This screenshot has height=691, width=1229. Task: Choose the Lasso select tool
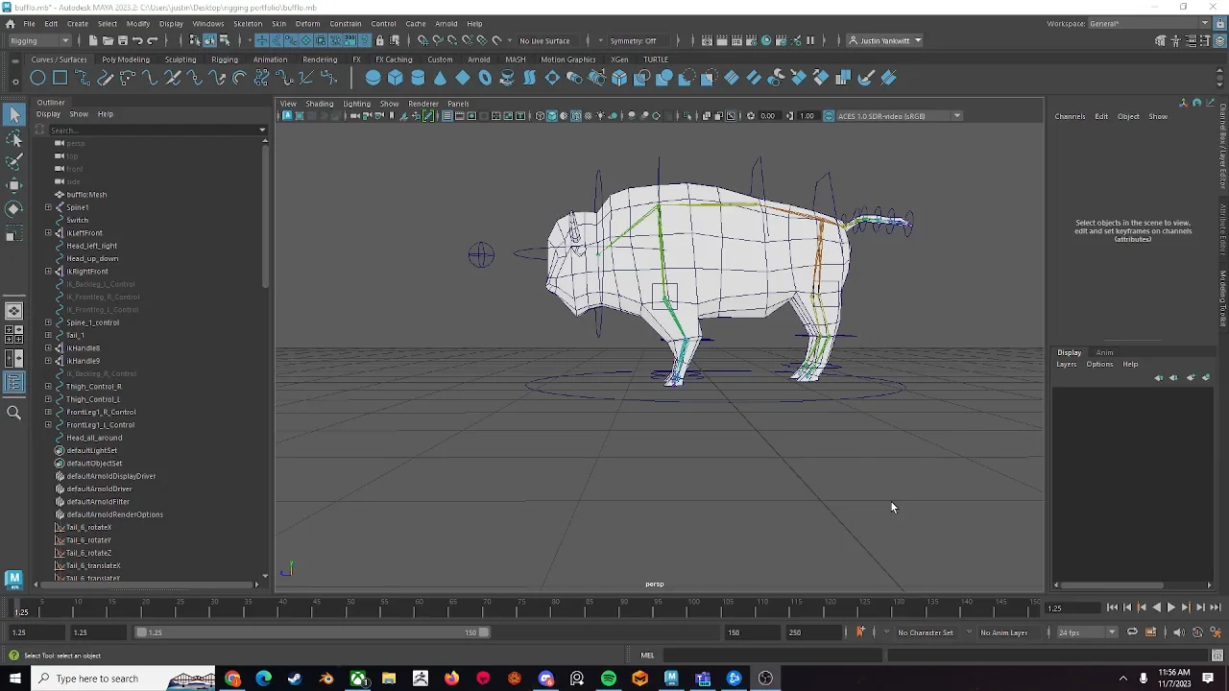(13, 139)
